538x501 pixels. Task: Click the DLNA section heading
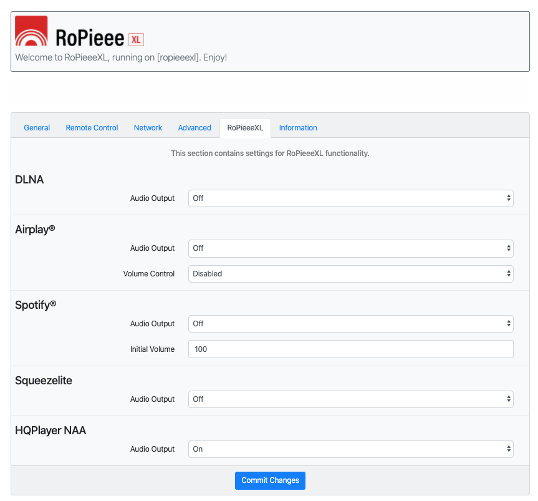[x=29, y=180]
